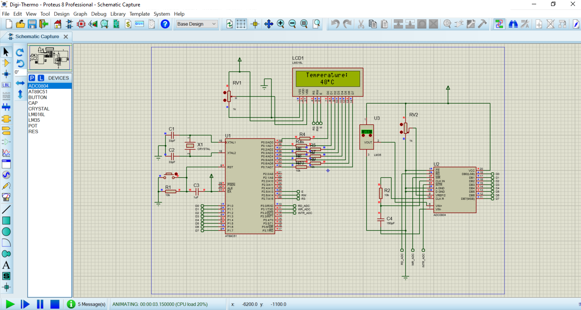The height and width of the screenshot is (310, 581).
Task: Redraw the sheet with the refresh icon
Action: tap(229, 24)
